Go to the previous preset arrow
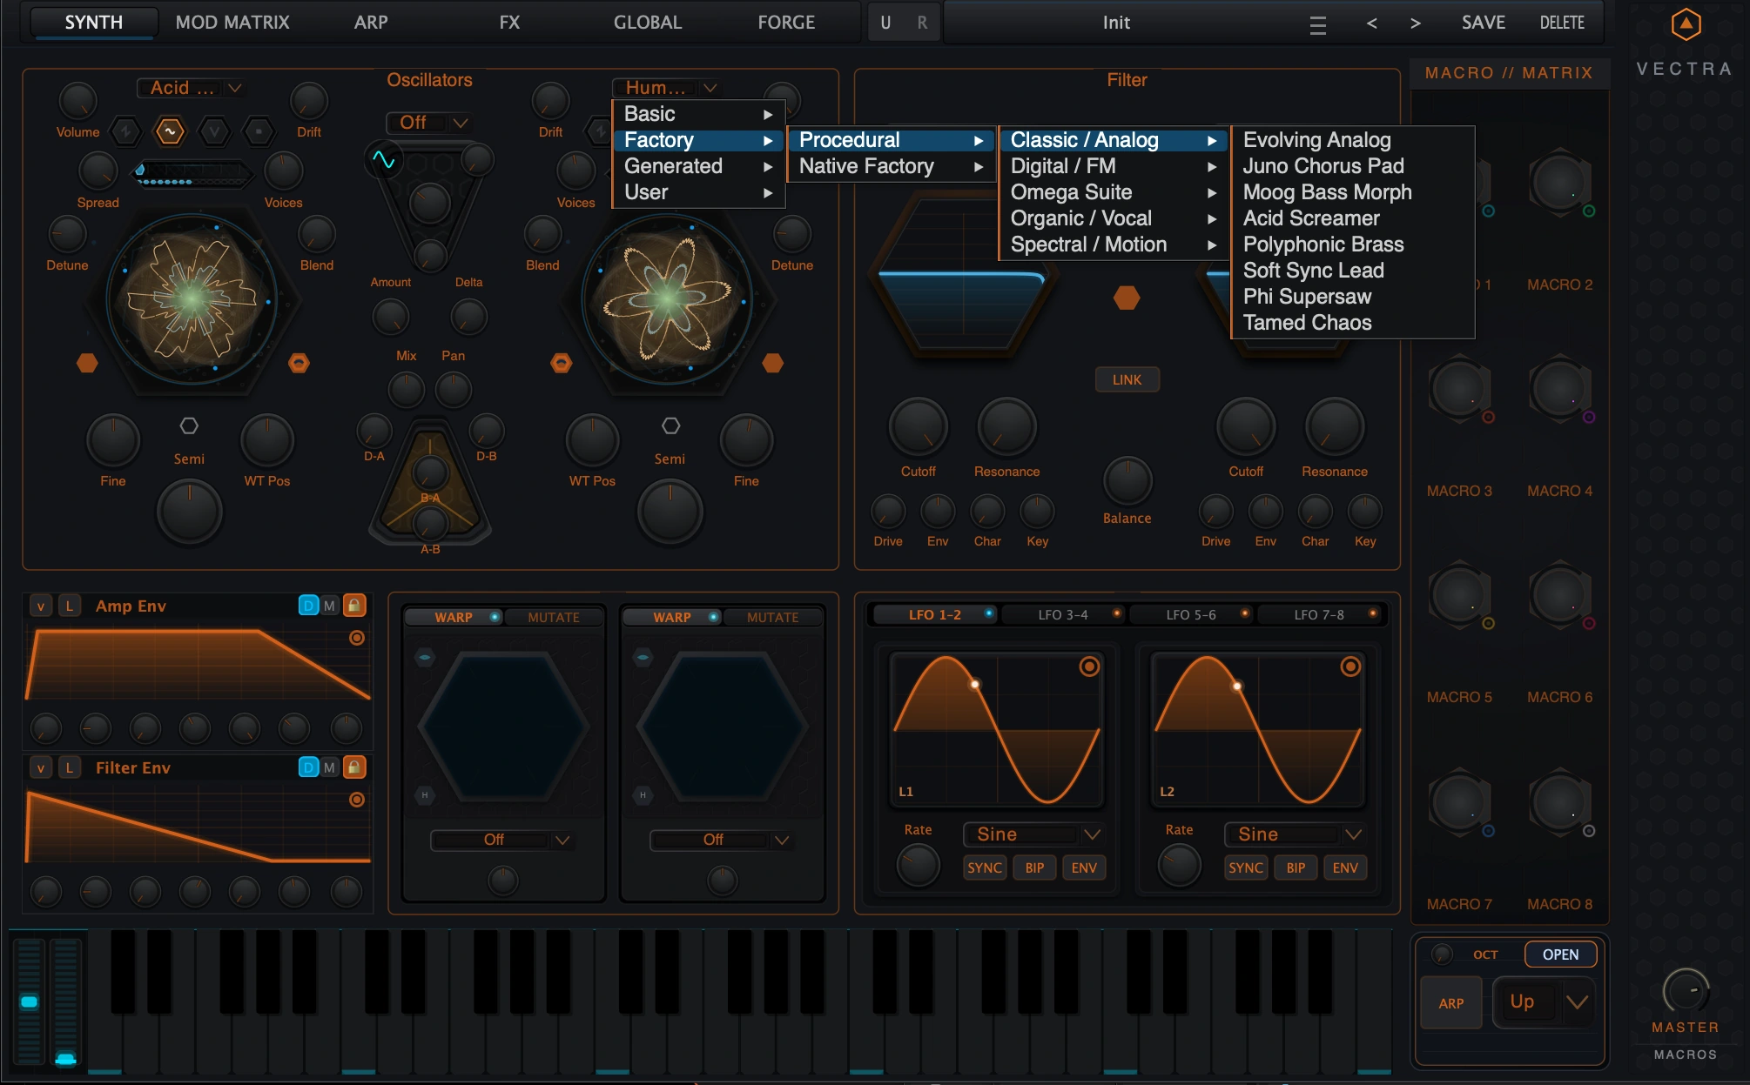This screenshot has width=1750, height=1085. pyautogui.click(x=1372, y=23)
